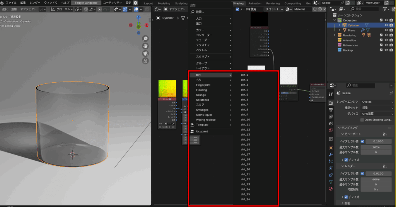Screen dimensions: 396x207
Task: Click the viewport zoom magnifier icon
Action: pyautogui.click(x=145, y=39)
